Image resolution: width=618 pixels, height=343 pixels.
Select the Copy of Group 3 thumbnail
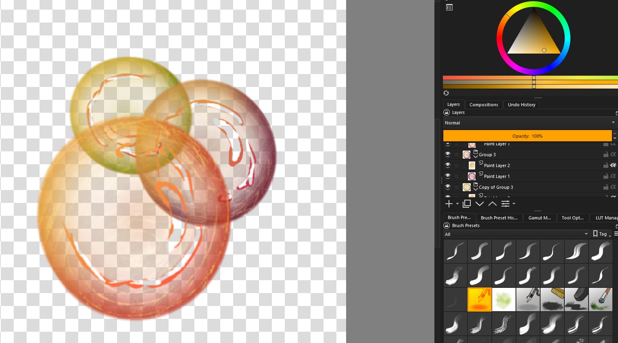pos(467,187)
